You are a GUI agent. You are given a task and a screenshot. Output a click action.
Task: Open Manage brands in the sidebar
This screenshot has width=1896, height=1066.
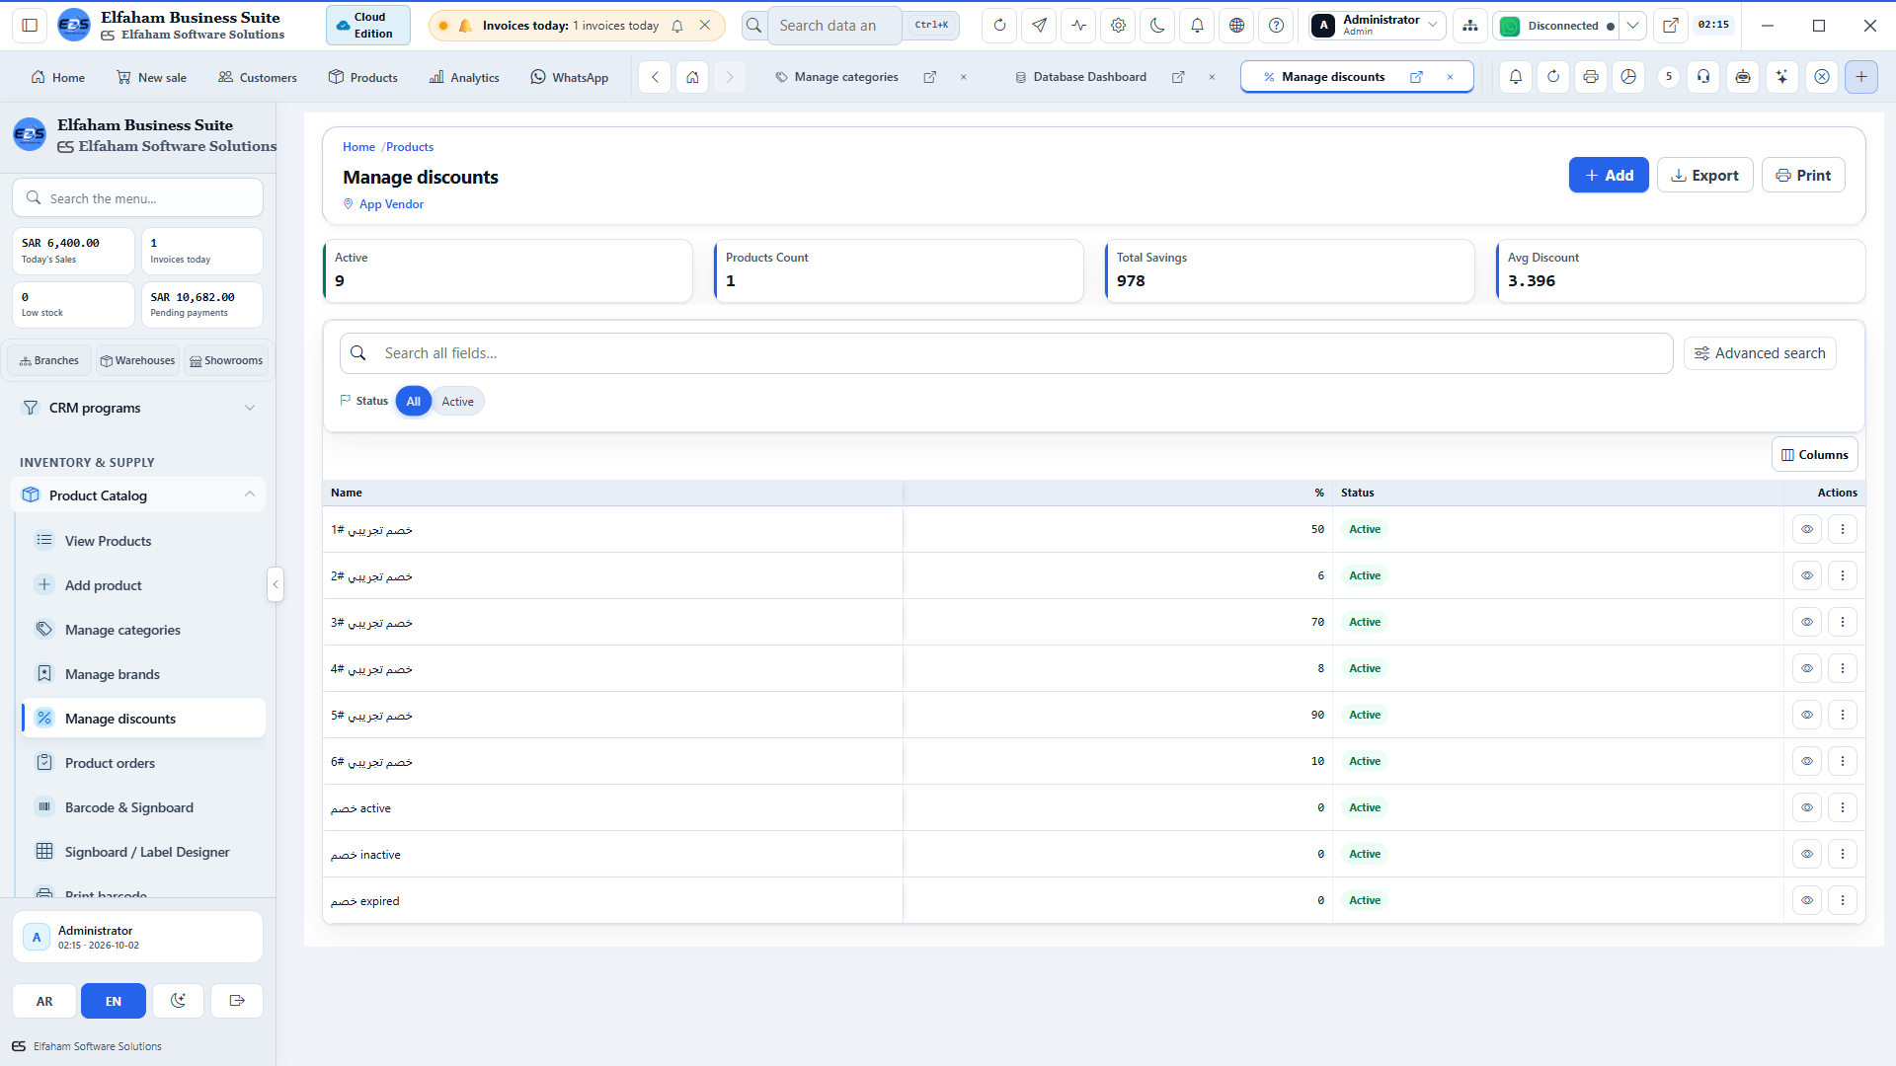(143, 674)
